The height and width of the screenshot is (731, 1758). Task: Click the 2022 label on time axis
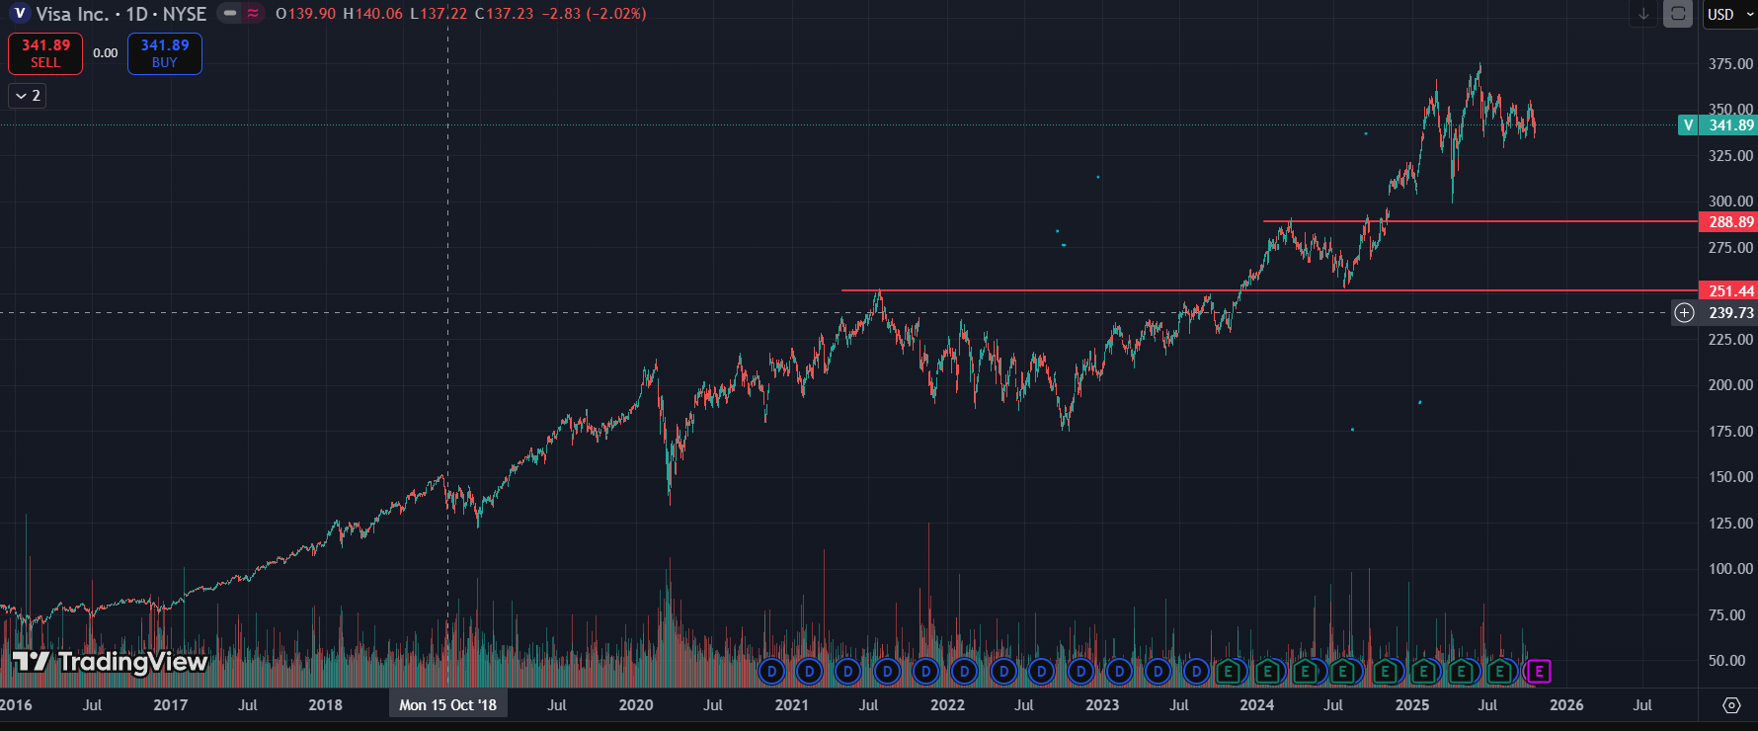[947, 705]
